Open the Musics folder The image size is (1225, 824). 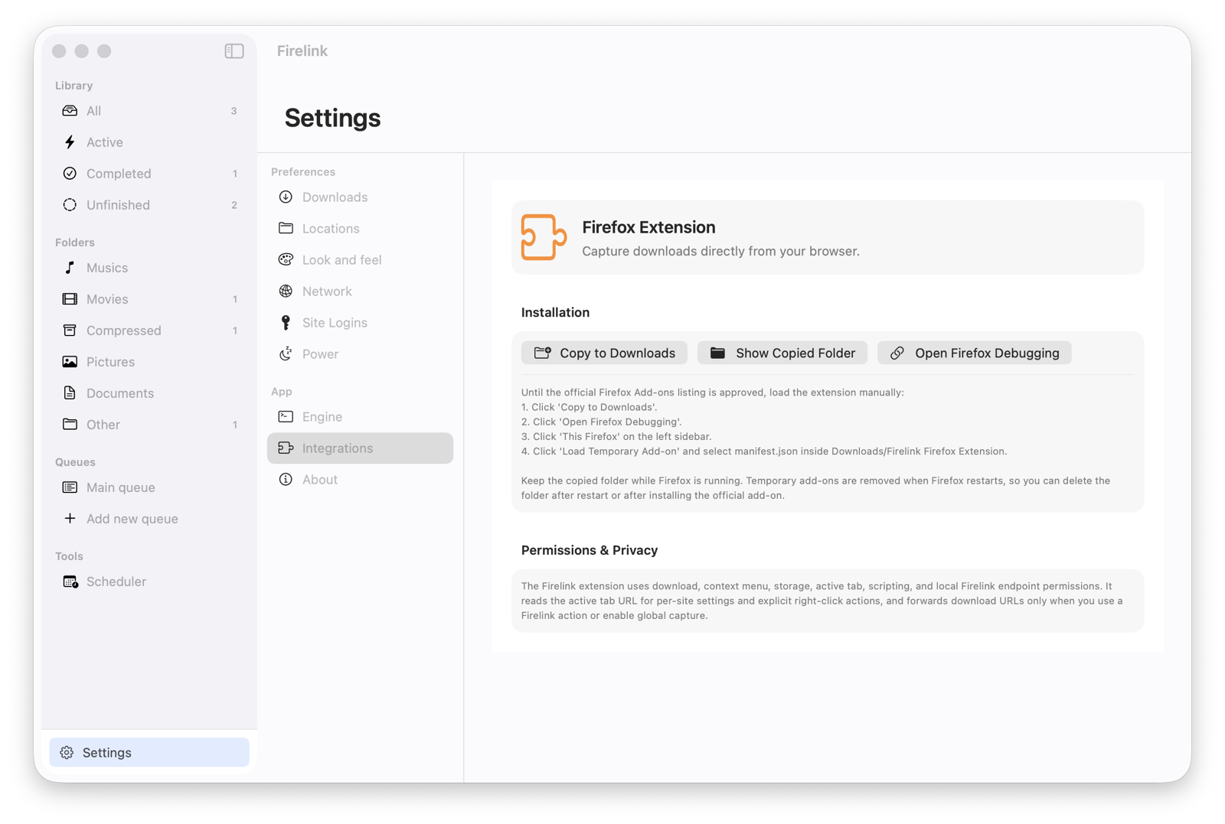pyautogui.click(x=149, y=268)
